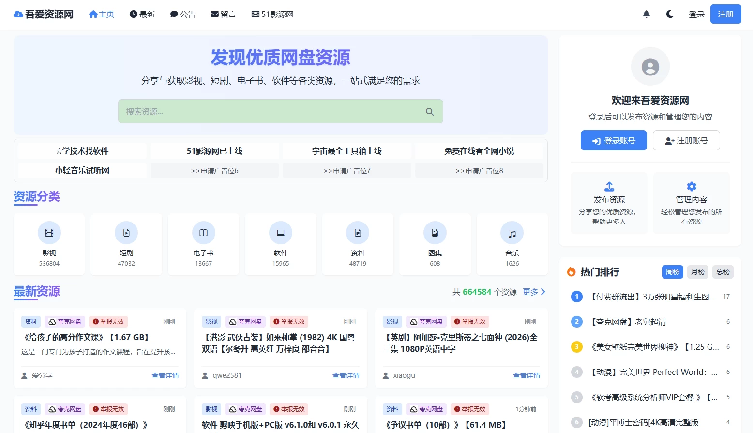Switch to the 总榜 ranking tab
Viewport: 753px width, 433px height.
723,272
